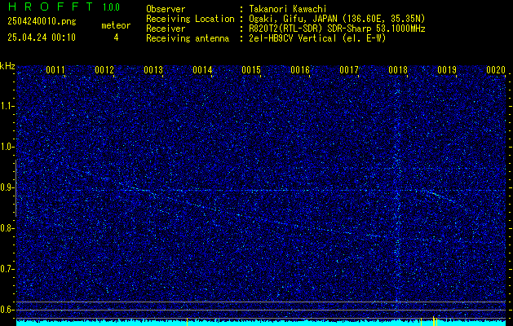Click the 2el-HB9CV Vertical antenna text

pos(317,38)
